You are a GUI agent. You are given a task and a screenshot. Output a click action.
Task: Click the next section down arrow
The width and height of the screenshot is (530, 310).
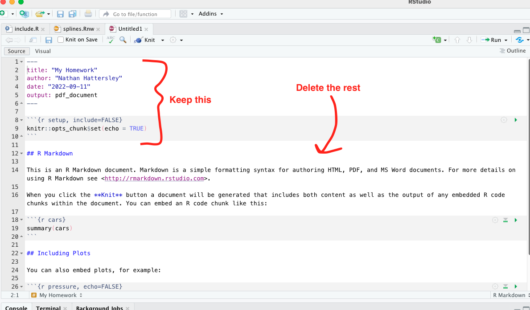click(469, 40)
